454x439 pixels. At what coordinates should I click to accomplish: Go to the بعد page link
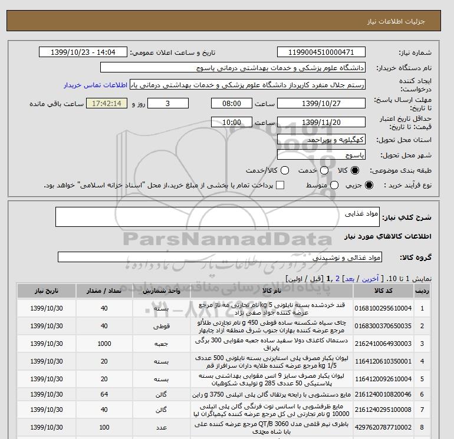point(350,279)
